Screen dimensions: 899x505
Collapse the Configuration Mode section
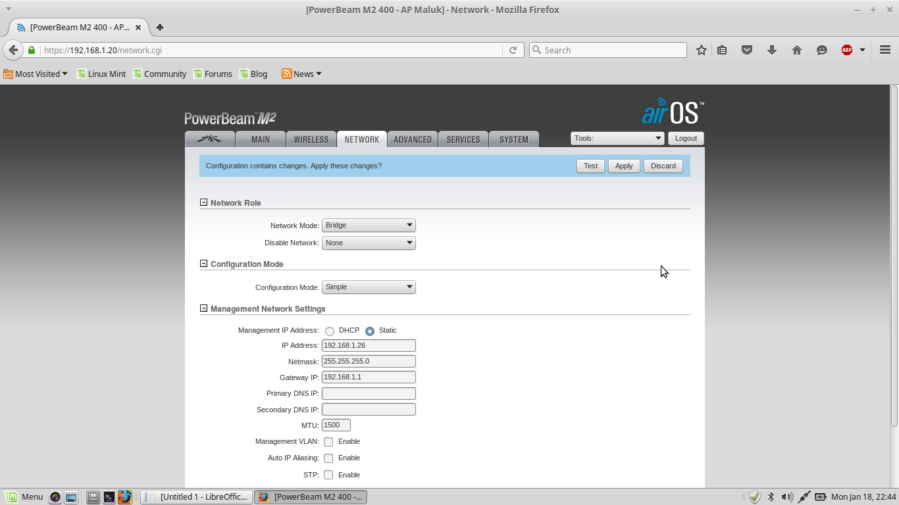203,264
